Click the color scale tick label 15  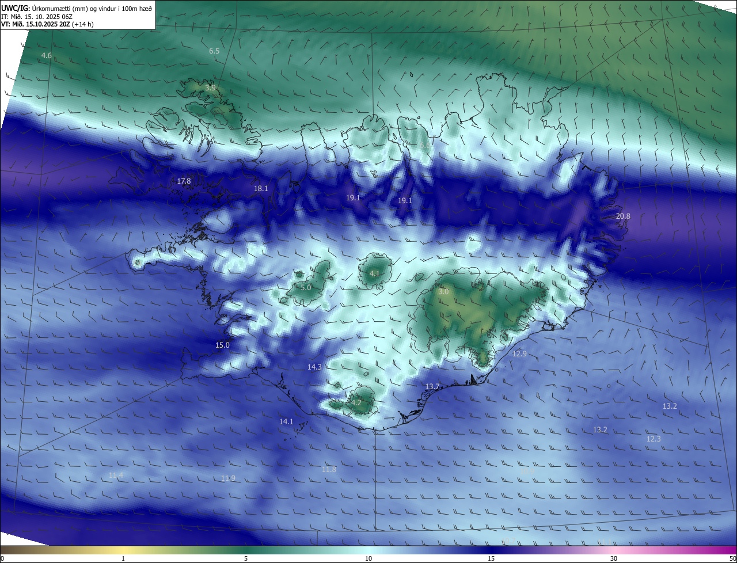click(x=491, y=558)
